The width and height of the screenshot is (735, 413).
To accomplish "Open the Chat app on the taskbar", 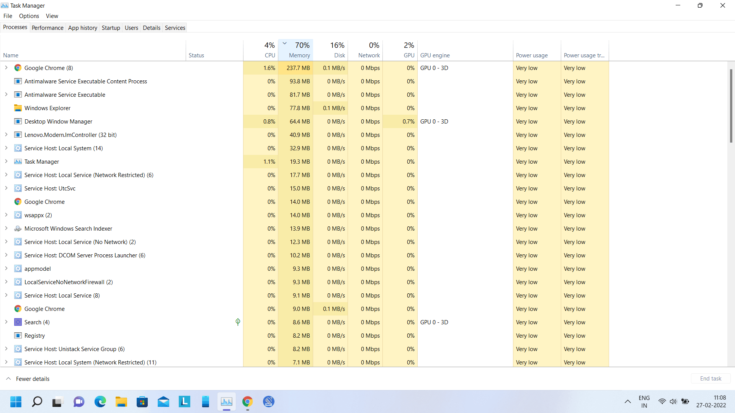I will pyautogui.click(x=79, y=402).
